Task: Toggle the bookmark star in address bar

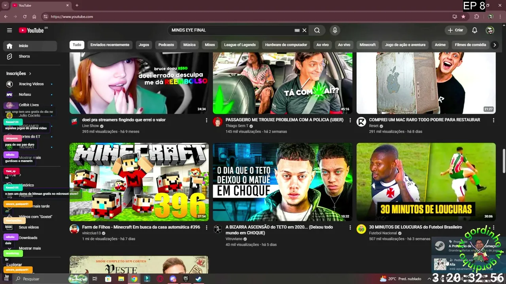Action: [x=463, y=17]
